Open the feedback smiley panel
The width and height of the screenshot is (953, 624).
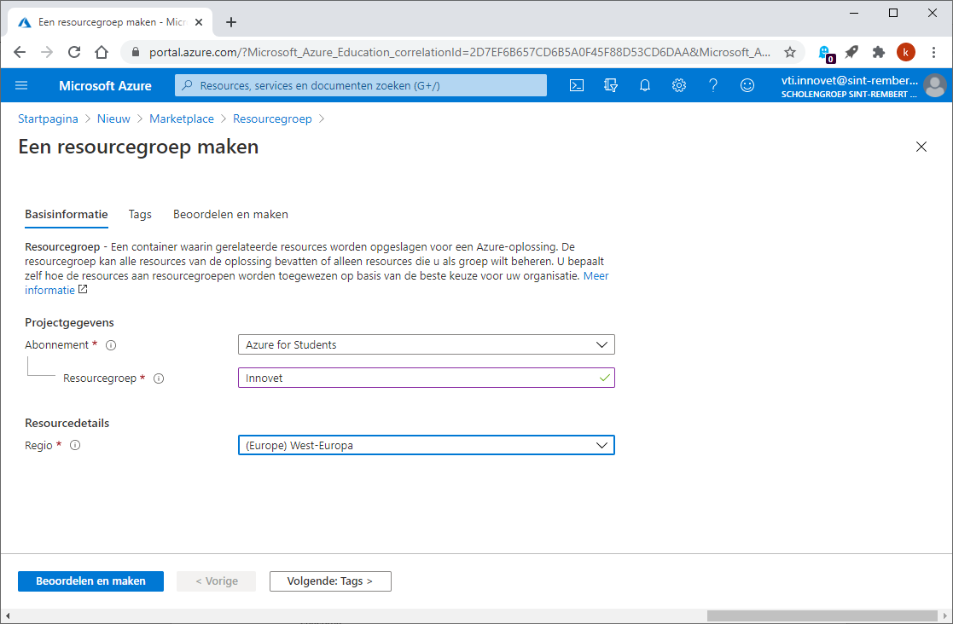[747, 85]
